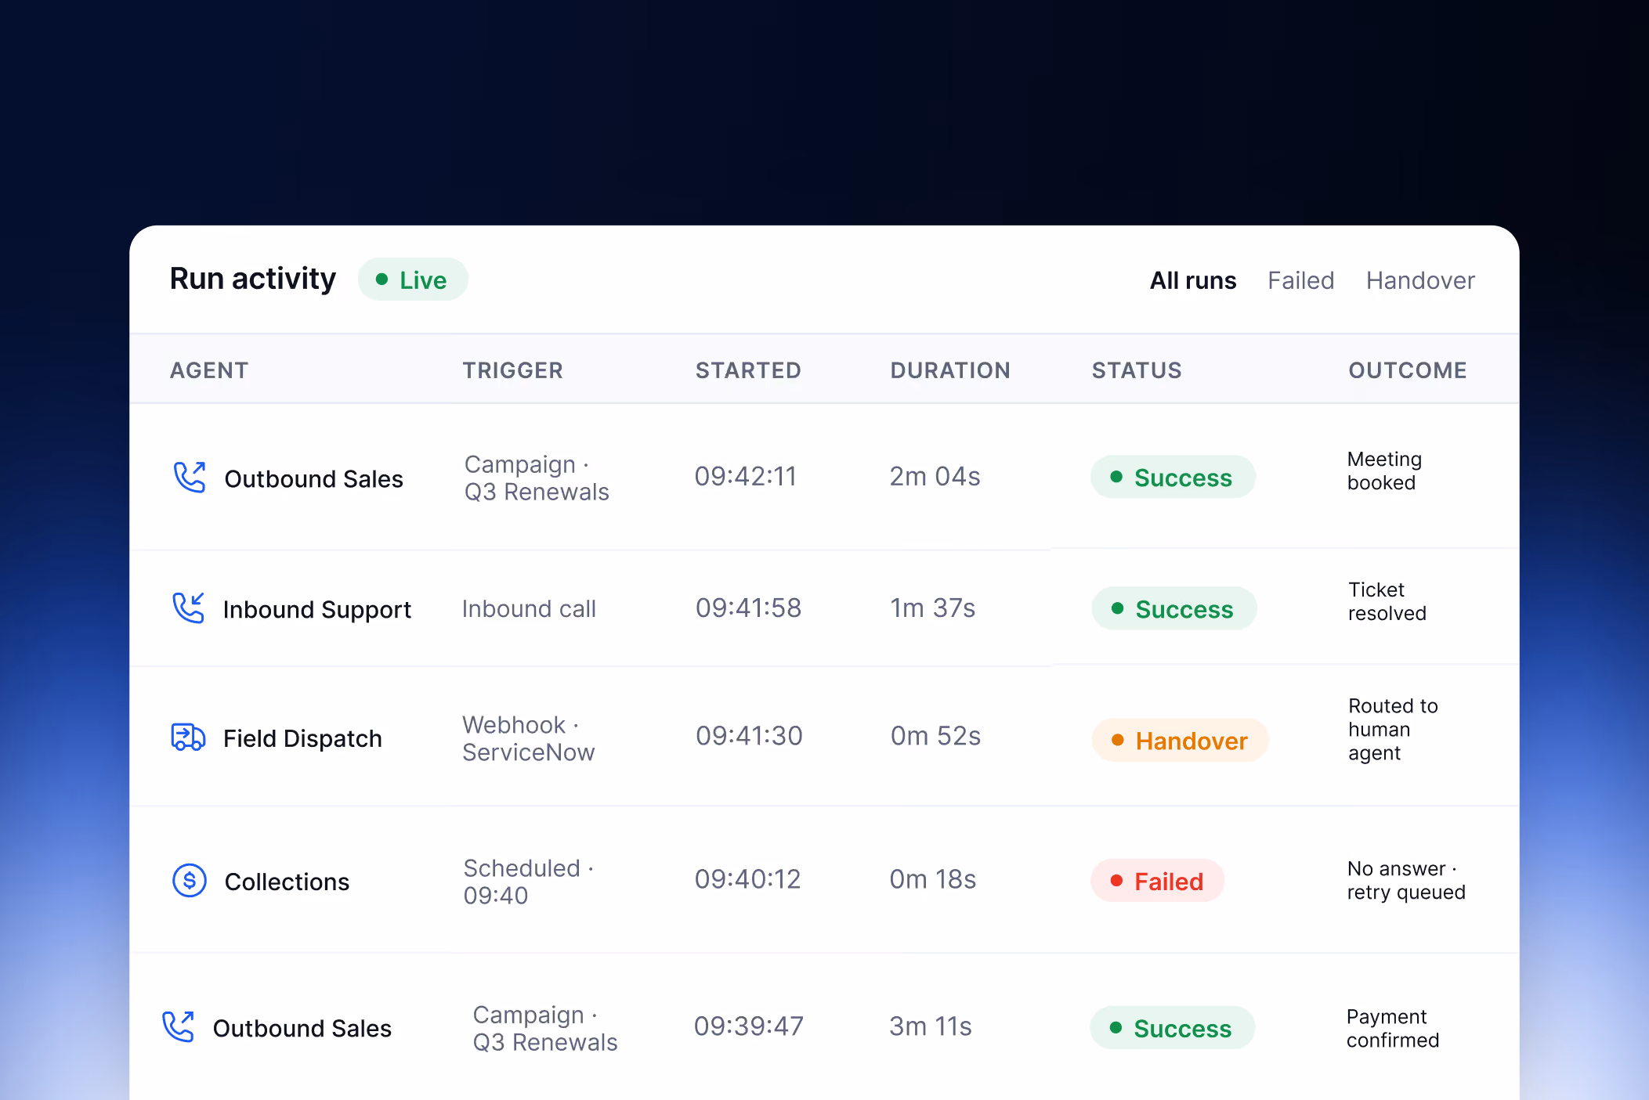The width and height of the screenshot is (1649, 1100).
Task: Click the 09:41:30 start time
Action: [x=749, y=735]
